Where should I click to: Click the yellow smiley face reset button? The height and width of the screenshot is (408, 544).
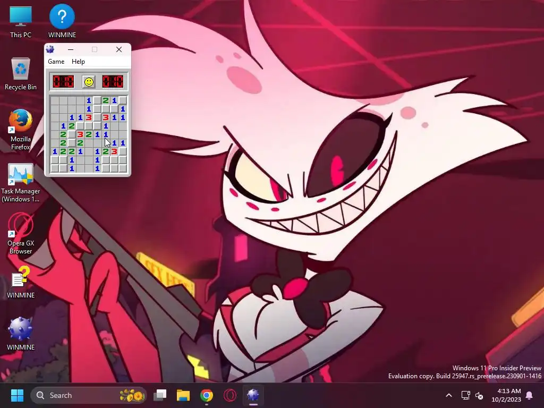coord(89,82)
